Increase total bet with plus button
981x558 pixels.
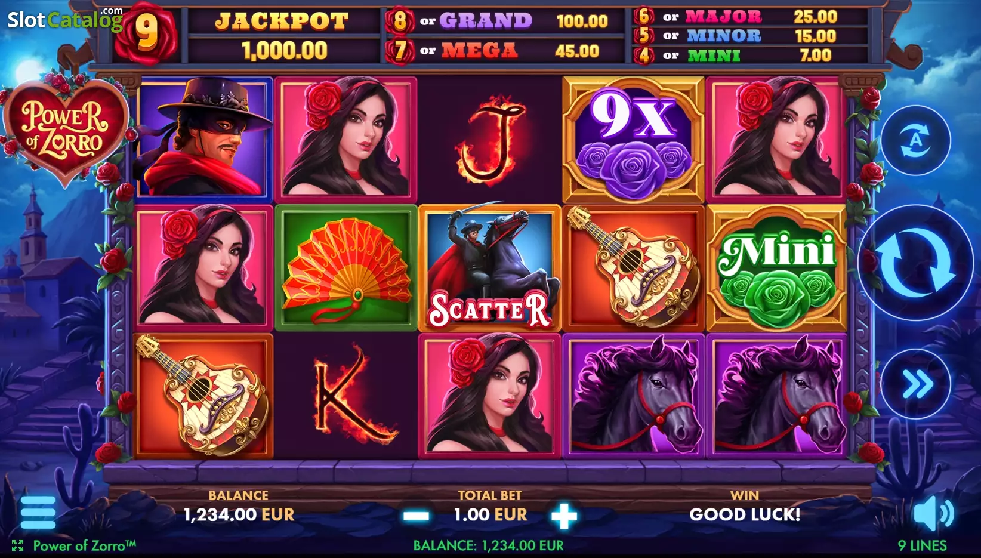pyautogui.click(x=564, y=516)
